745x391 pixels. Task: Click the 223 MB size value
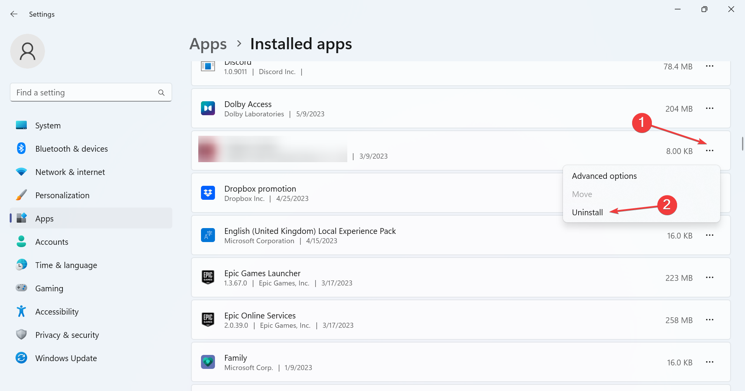coord(679,278)
